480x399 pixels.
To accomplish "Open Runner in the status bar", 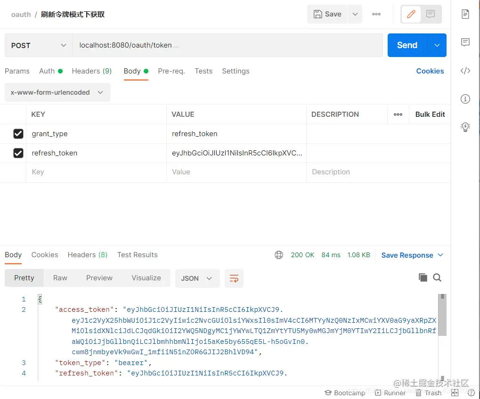I will [390, 392].
